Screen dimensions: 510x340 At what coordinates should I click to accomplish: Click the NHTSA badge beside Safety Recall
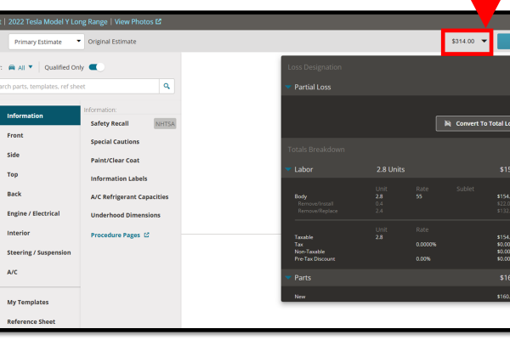164,123
